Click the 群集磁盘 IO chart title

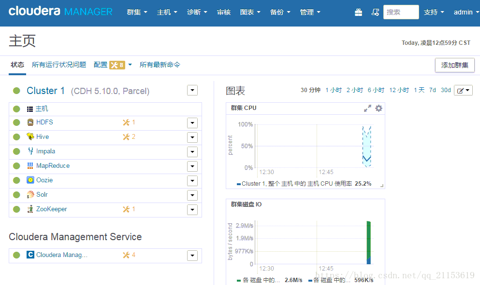pyautogui.click(x=246, y=204)
